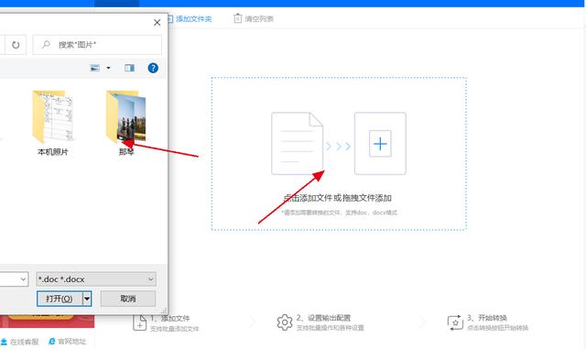The width and height of the screenshot is (586, 349).
Task: Click the 开始转换 step convert icon
Action: [455, 322]
